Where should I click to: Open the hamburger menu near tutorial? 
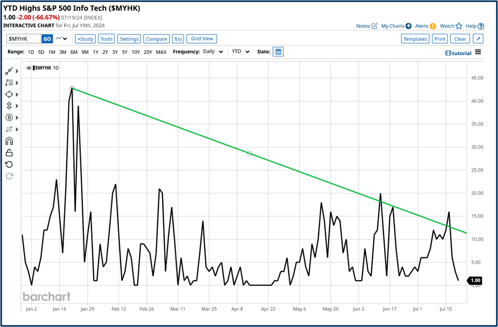click(478, 52)
